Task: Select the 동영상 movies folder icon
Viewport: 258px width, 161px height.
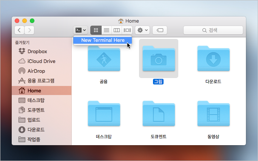Action: [x=213, y=113]
